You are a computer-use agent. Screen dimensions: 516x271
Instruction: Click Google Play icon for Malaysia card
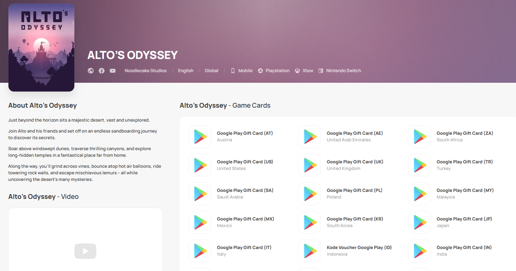tap(419, 194)
